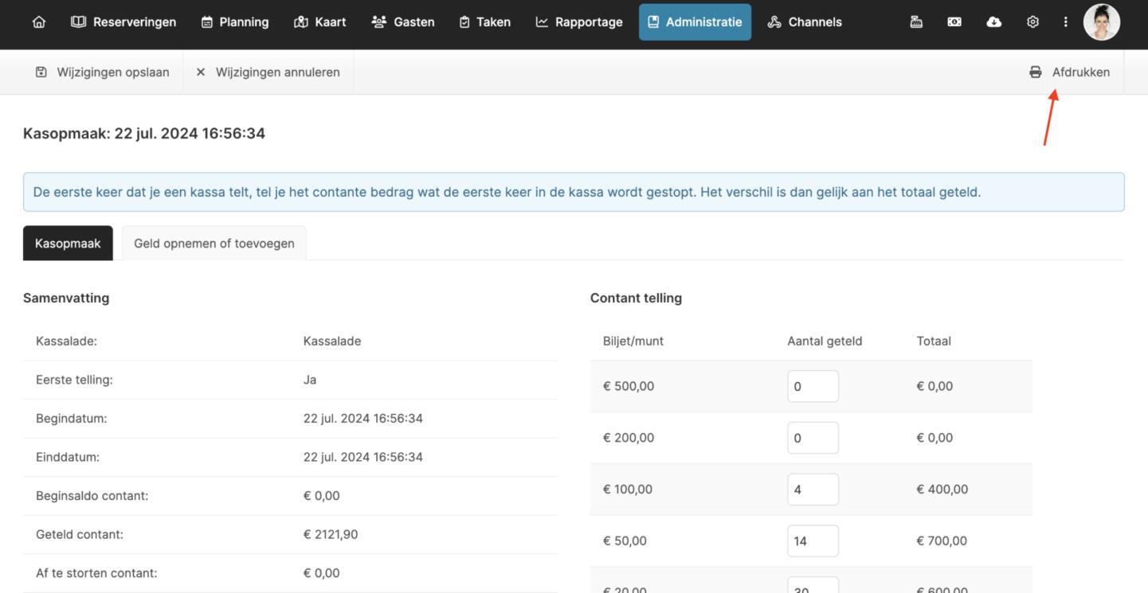Open the user profile avatar
The width and height of the screenshot is (1148, 593).
point(1102,22)
